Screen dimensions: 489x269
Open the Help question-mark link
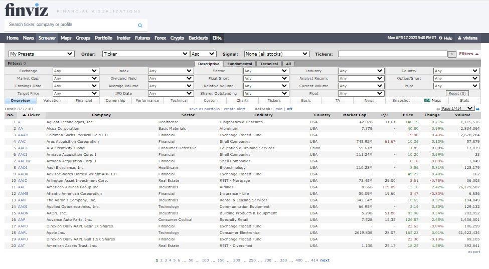(446, 38)
